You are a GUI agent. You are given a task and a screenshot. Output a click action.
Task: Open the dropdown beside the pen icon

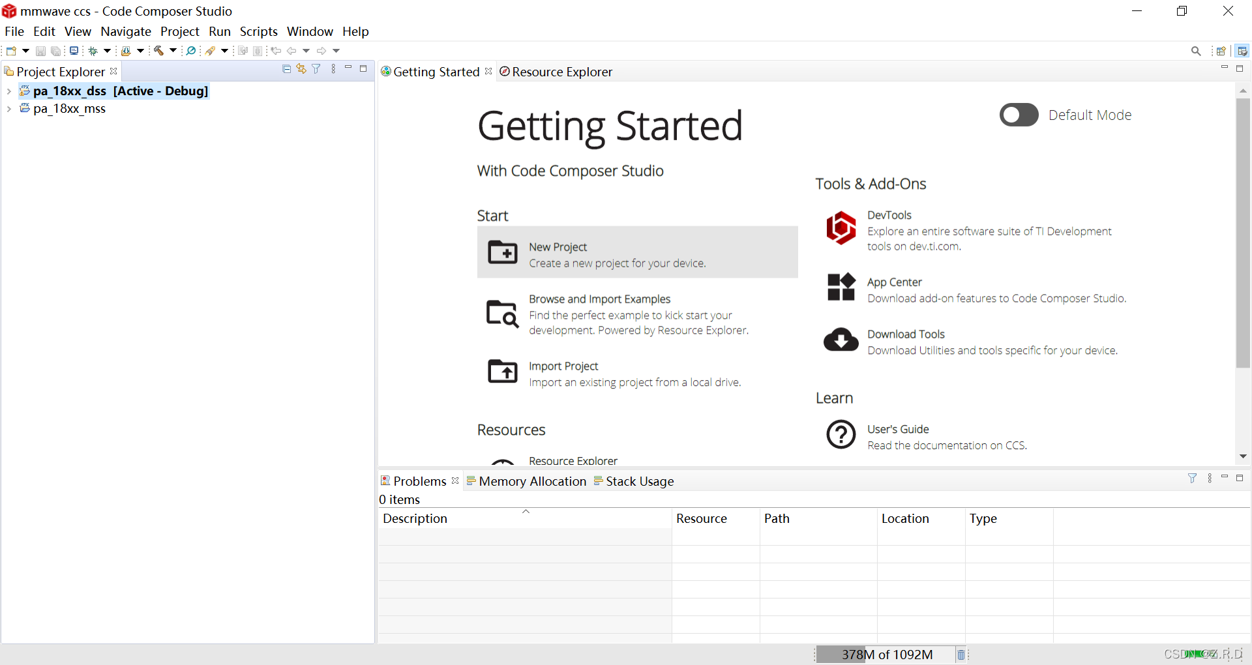point(224,51)
